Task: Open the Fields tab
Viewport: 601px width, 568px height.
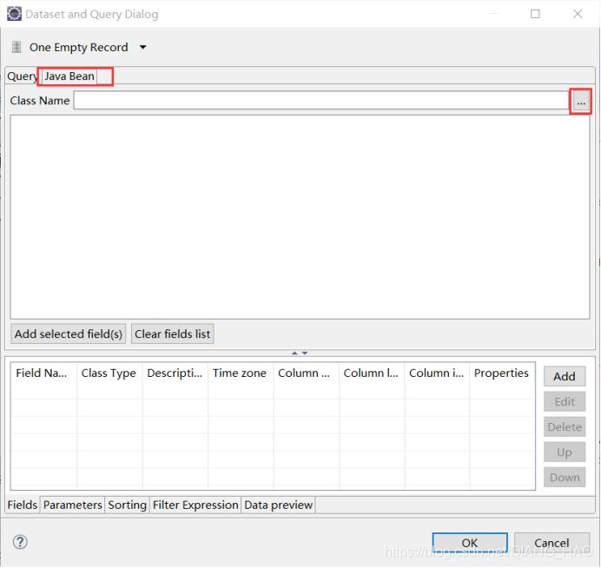Action: (x=23, y=505)
